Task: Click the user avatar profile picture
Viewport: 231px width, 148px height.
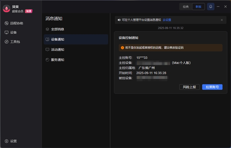Action: pos(6,9)
